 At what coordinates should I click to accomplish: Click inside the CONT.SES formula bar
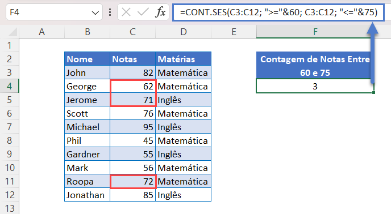(278, 12)
